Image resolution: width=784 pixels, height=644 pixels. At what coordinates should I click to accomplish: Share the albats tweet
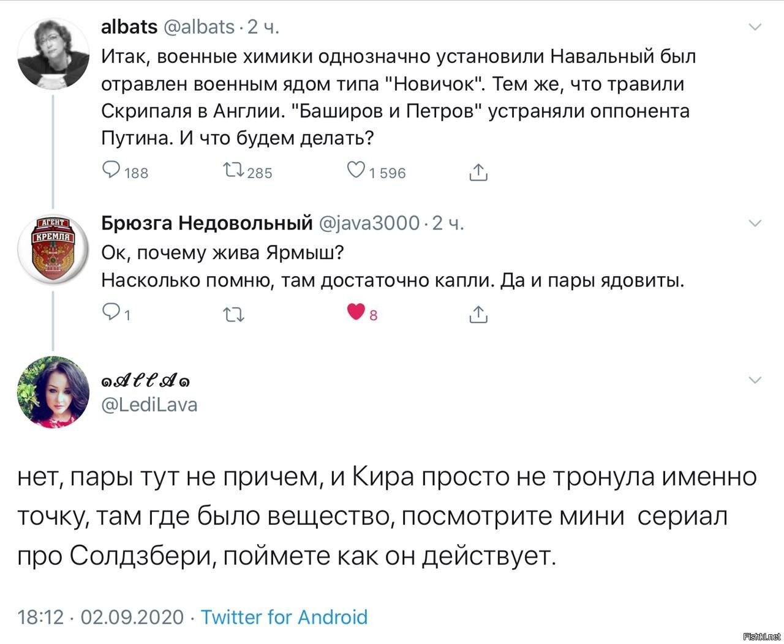(478, 172)
